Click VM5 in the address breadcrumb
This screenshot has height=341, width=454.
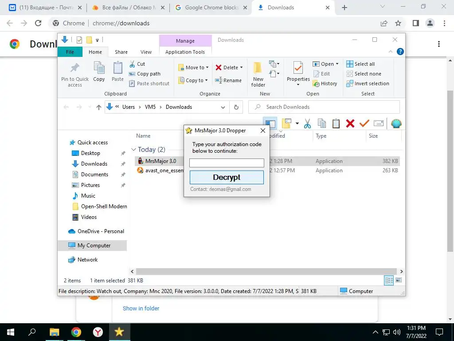tap(150, 107)
